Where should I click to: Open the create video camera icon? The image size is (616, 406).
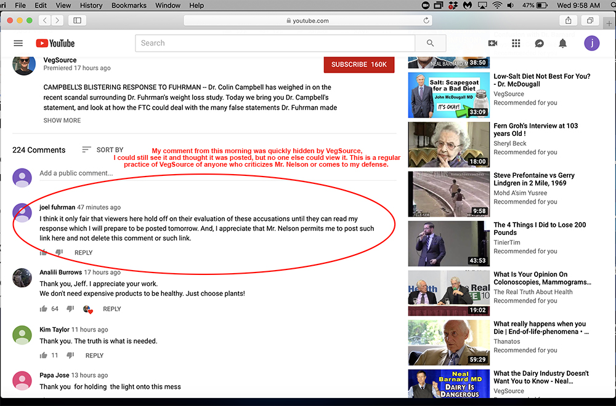(493, 43)
